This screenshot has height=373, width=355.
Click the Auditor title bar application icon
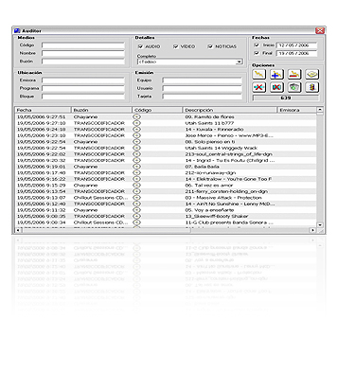coord(17,31)
